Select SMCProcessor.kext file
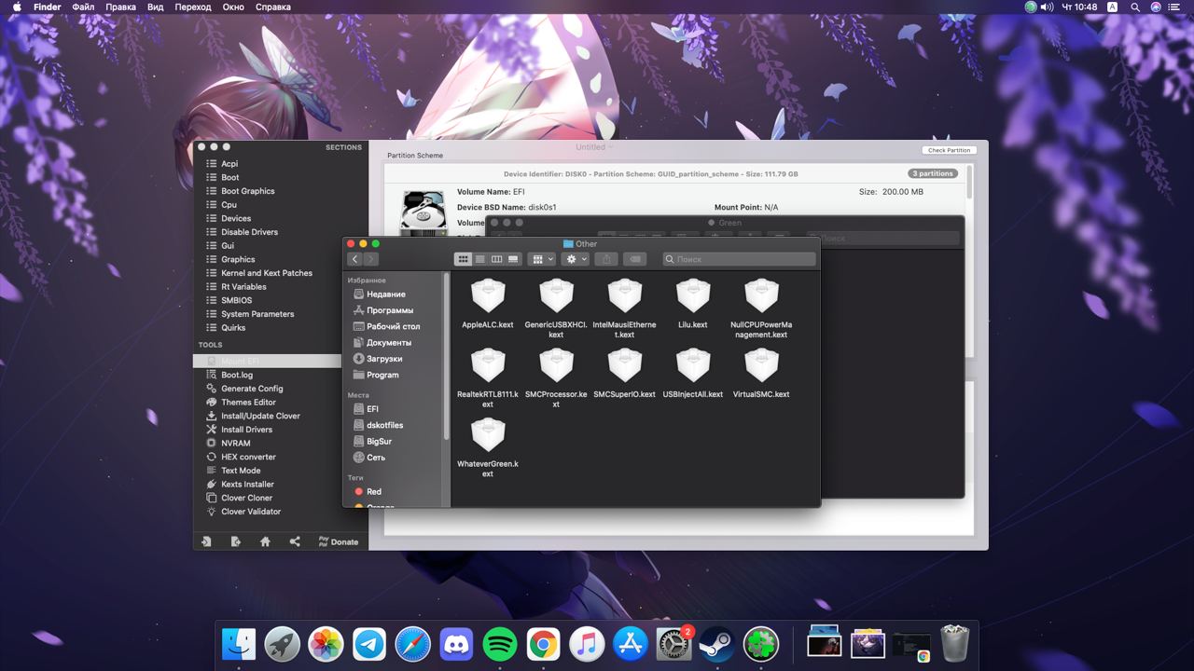This screenshot has height=671, width=1194. tap(556, 377)
